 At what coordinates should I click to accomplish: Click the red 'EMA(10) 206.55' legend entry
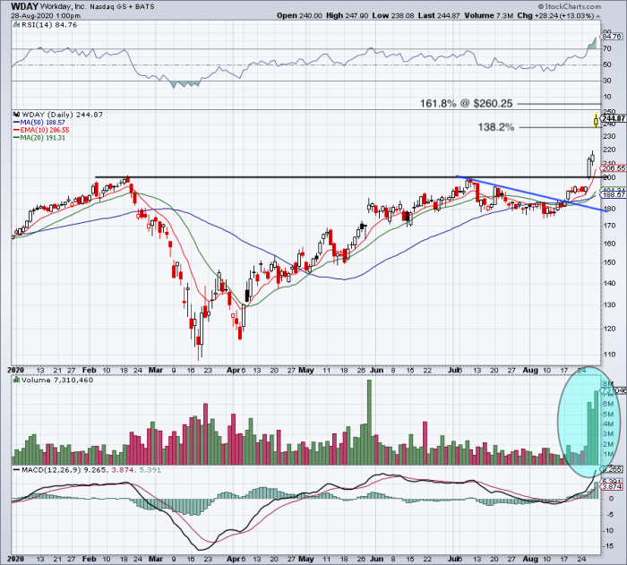point(41,130)
